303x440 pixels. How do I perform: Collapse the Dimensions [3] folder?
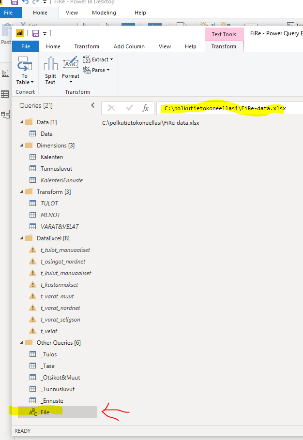tap(21, 146)
